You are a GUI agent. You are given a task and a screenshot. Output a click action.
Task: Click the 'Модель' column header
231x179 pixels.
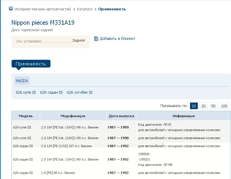click(x=26, y=116)
